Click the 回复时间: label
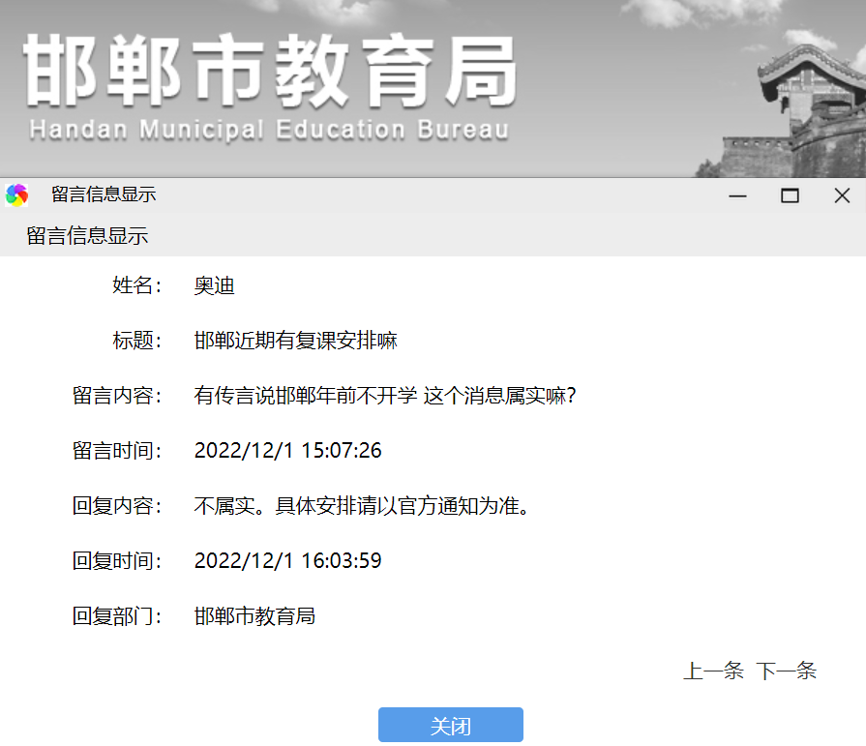Viewport: 866px width, 746px height. (117, 561)
